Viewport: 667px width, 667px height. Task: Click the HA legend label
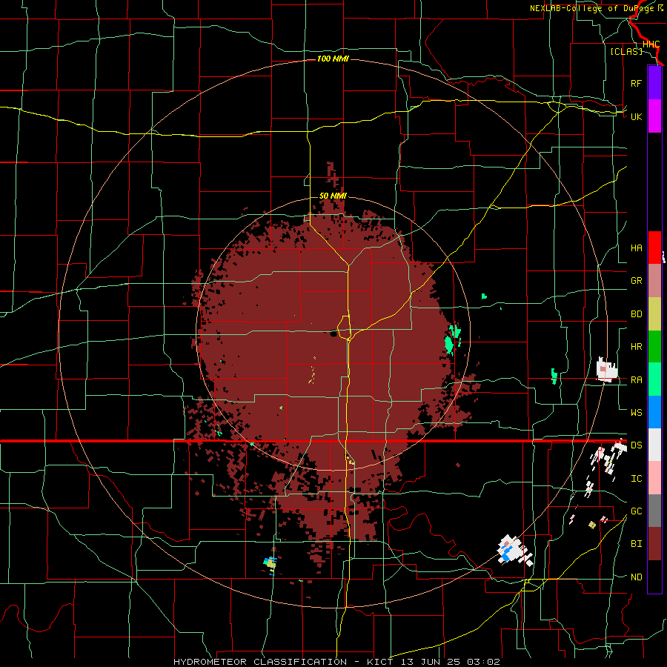636,248
